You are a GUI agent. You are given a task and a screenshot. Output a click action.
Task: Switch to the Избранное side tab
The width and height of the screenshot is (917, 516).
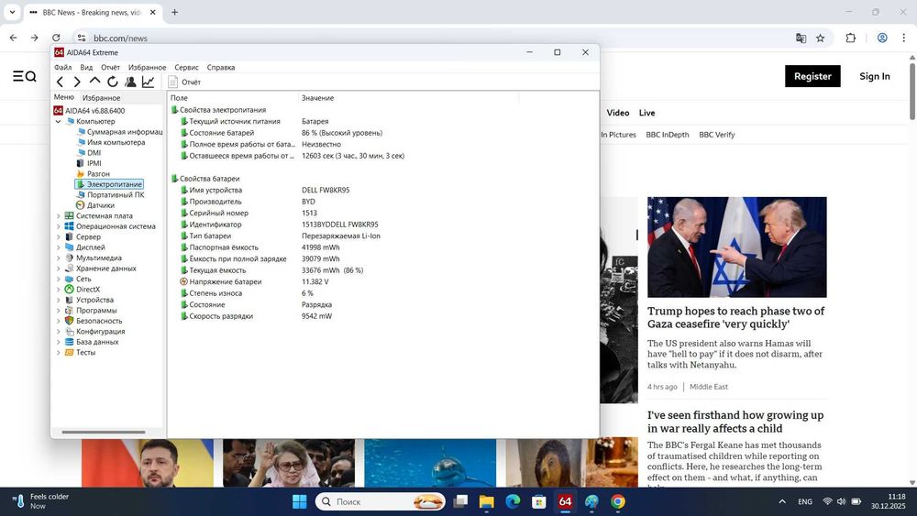point(101,97)
